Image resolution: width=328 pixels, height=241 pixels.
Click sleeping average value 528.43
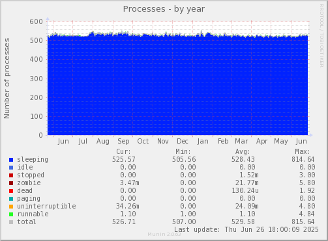coord(243,159)
